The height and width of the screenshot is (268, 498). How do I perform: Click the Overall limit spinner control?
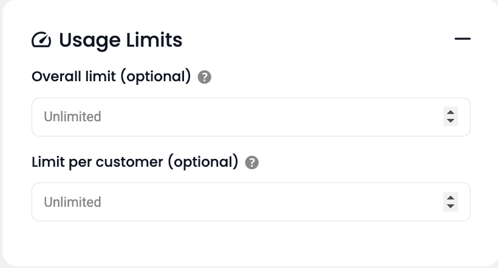(x=450, y=116)
